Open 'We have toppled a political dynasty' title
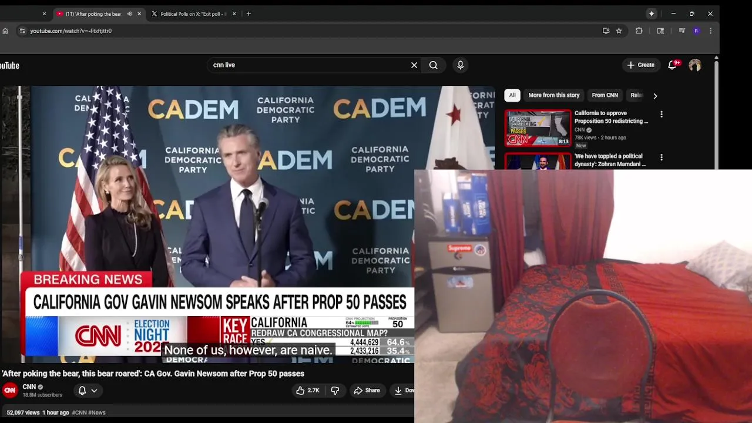This screenshot has height=423, width=752. point(610,160)
